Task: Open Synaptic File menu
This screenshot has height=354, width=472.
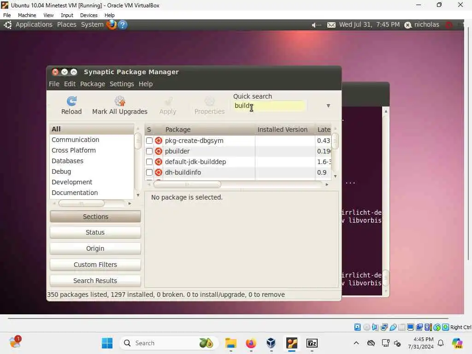Action: 54,84
